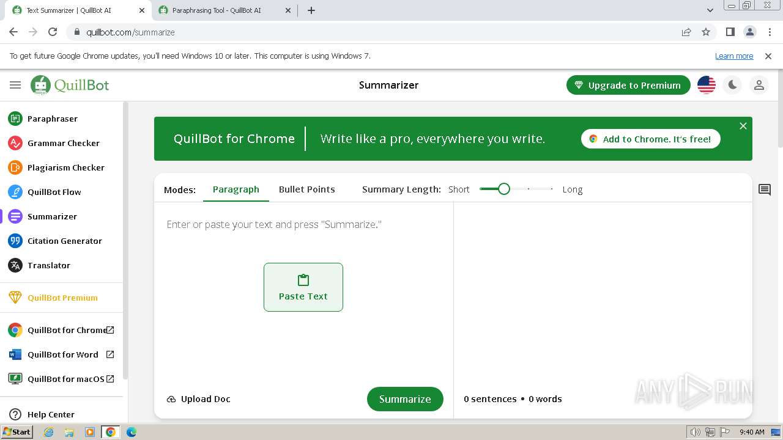Click the text input area
The image size is (783, 440).
point(303,224)
